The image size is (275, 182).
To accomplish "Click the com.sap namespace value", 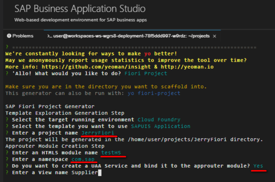I will coord(83,159).
